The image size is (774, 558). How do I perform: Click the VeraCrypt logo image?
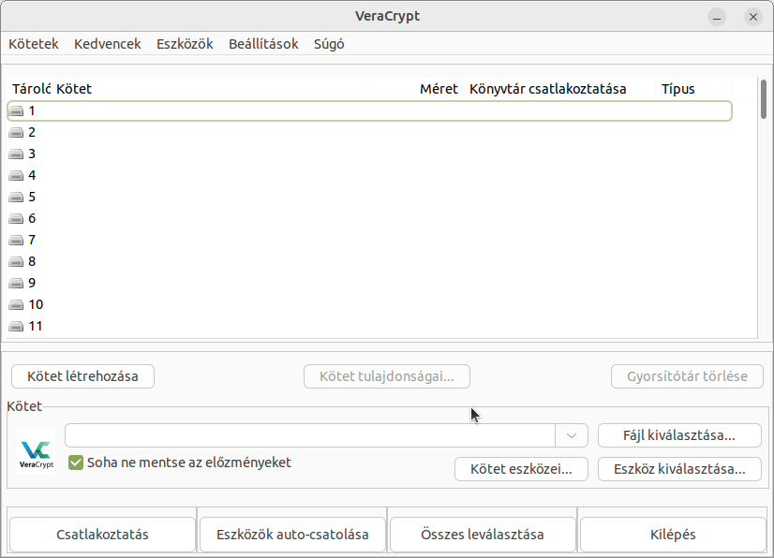[x=36, y=452]
